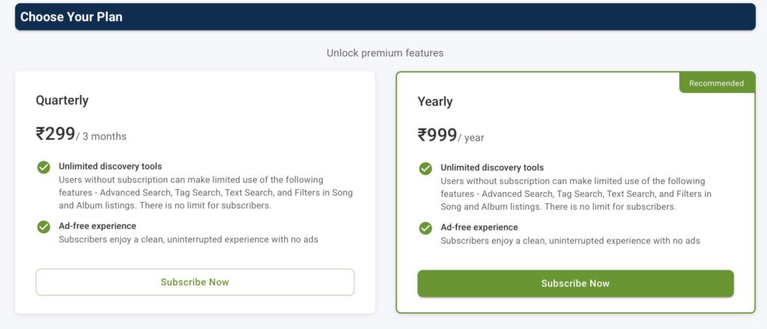The image size is (767, 329).
Task: Select the Yearly plan heading
Action: (435, 102)
